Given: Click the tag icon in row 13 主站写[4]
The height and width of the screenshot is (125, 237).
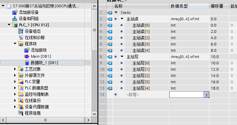Looking at the screenshot, I should tap(110, 88).
